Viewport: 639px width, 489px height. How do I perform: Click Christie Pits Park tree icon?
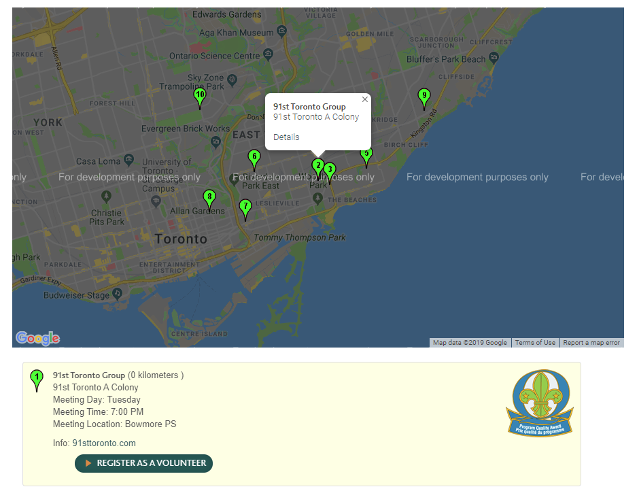pyautogui.click(x=106, y=197)
